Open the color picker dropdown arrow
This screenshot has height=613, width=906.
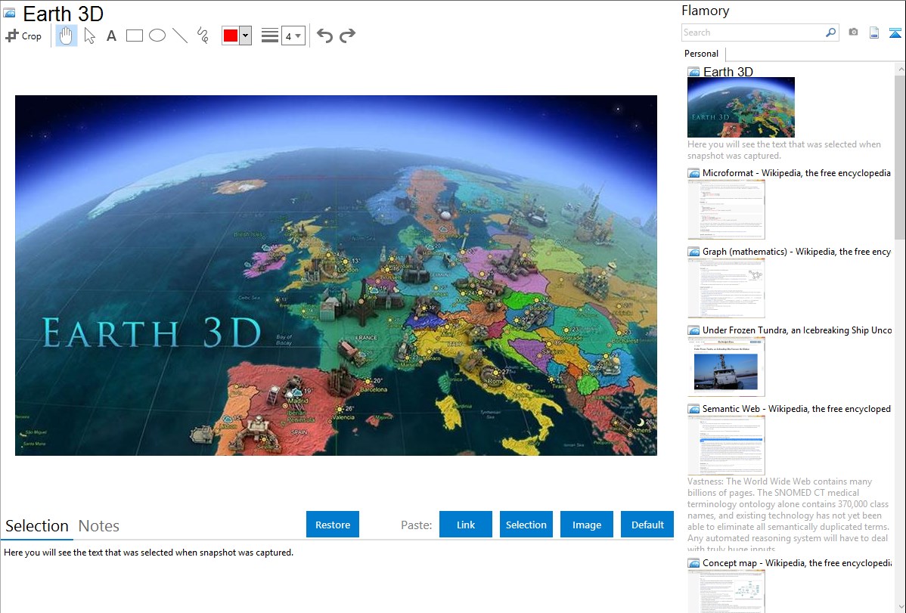click(245, 36)
